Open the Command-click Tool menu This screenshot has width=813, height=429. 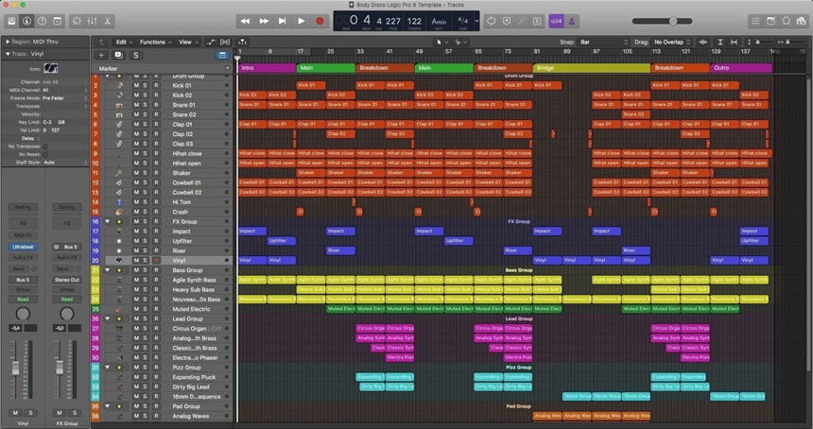click(x=459, y=42)
